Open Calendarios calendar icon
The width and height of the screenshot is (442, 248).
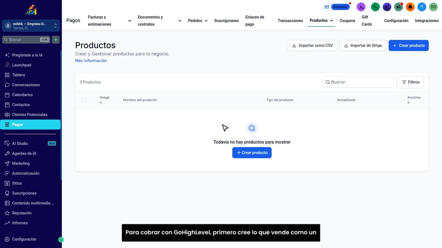7,95
